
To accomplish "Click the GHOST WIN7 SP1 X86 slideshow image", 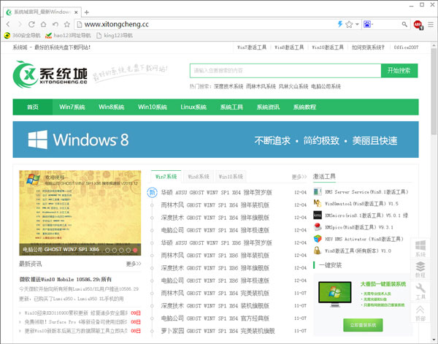I will [x=80, y=213].
